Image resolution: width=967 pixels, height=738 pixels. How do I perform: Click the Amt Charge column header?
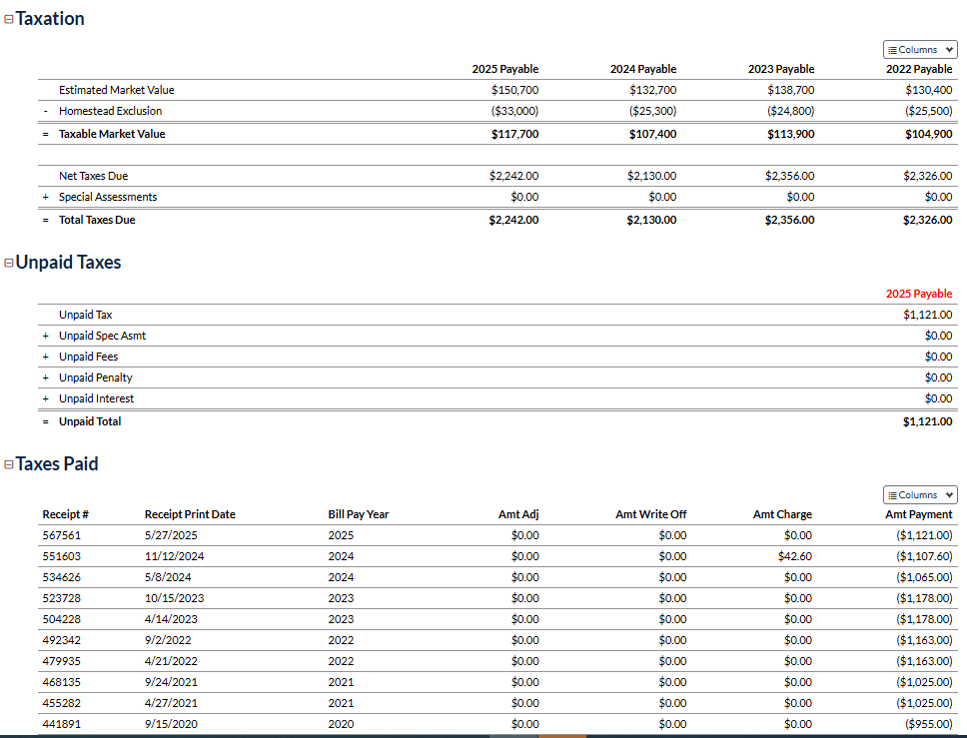click(x=782, y=514)
